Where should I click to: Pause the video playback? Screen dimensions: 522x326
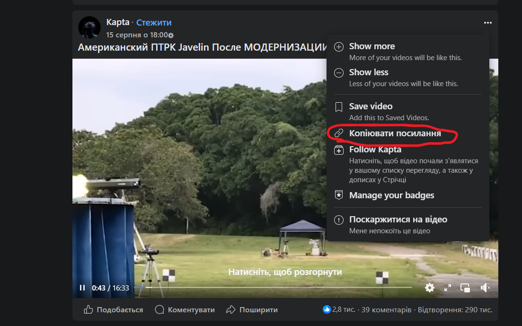[x=82, y=288]
